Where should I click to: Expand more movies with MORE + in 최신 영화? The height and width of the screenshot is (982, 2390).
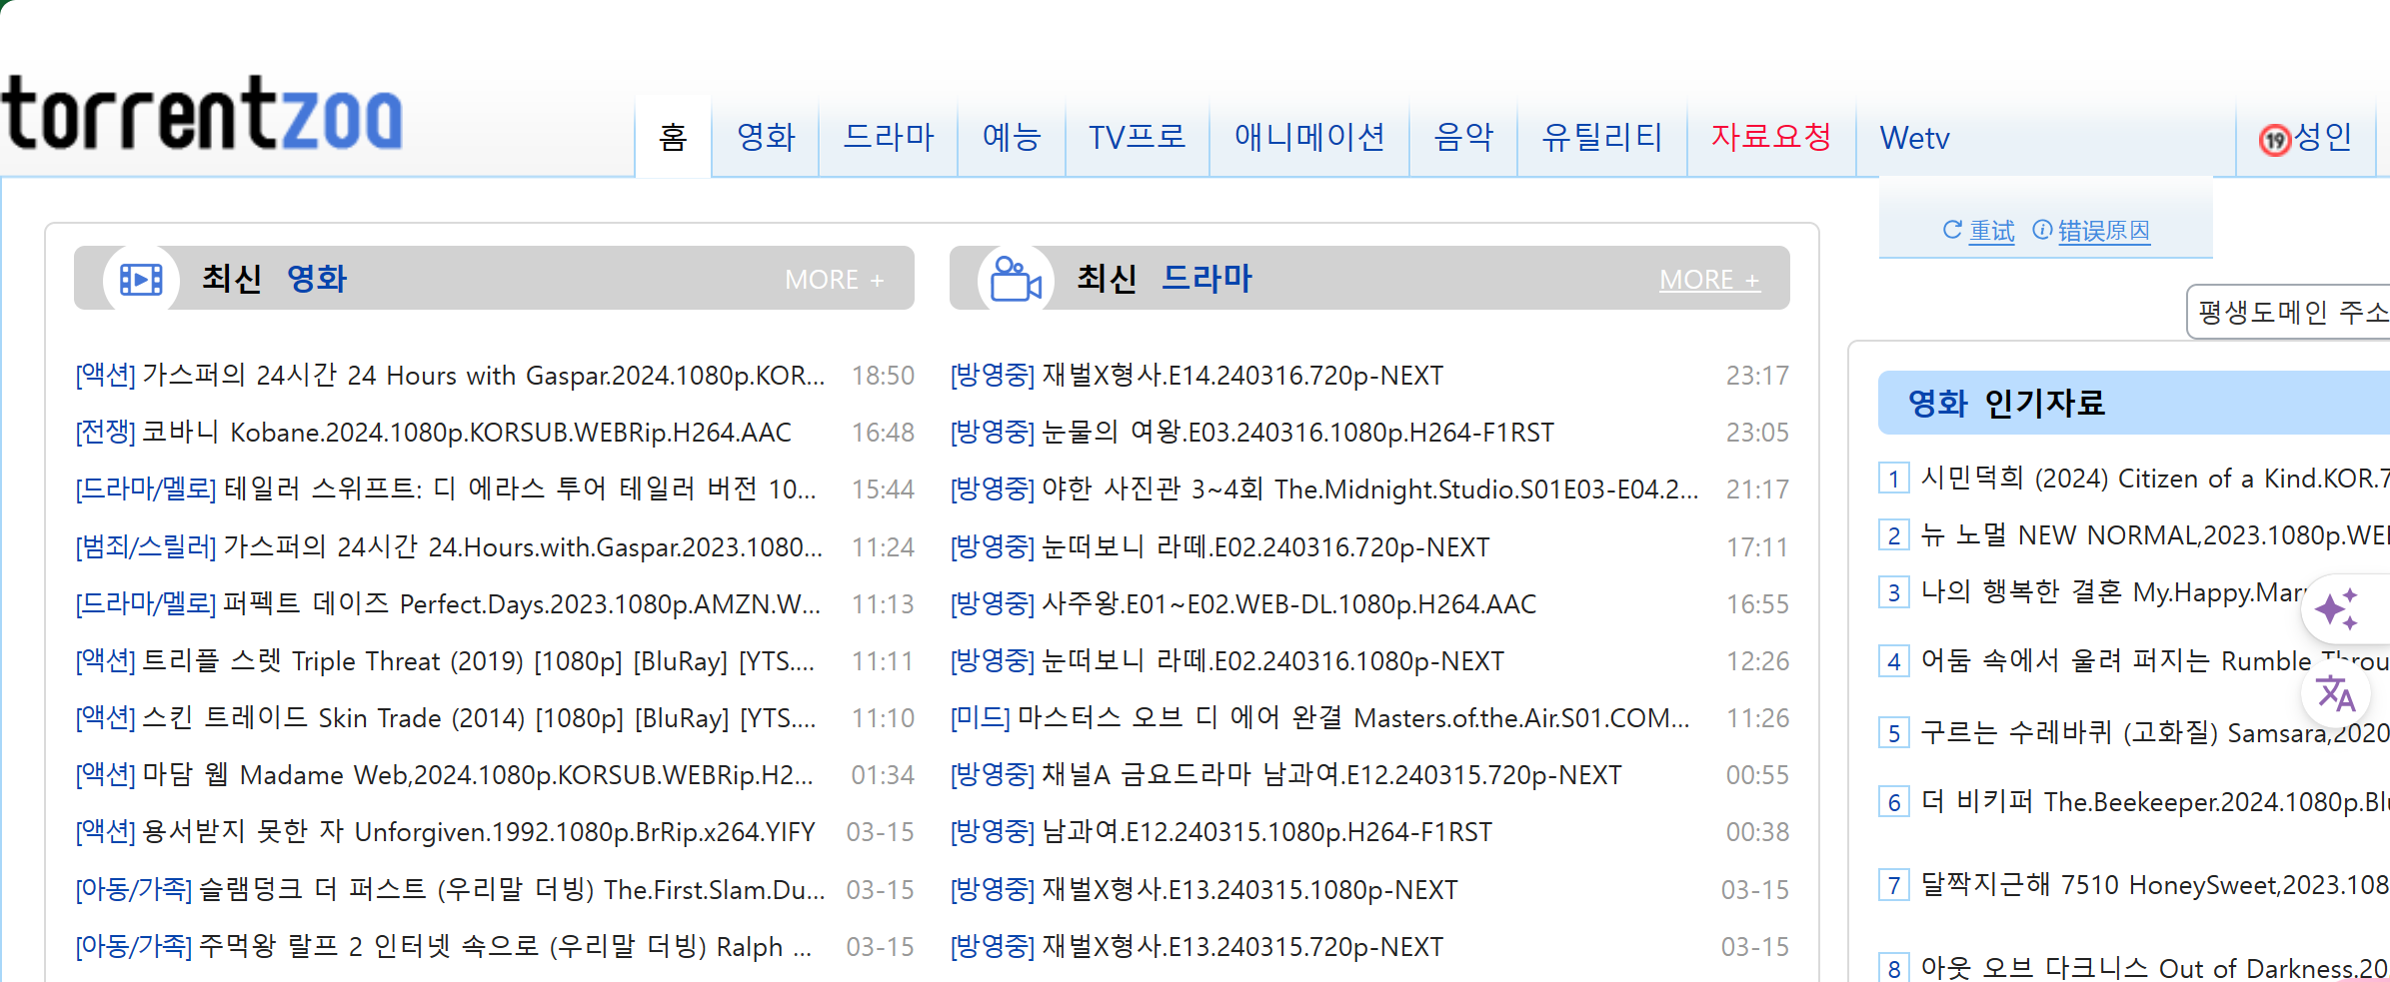(834, 280)
